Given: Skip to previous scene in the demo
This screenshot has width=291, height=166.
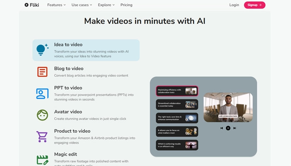Looking at the screenshot, I should (222, 128).
